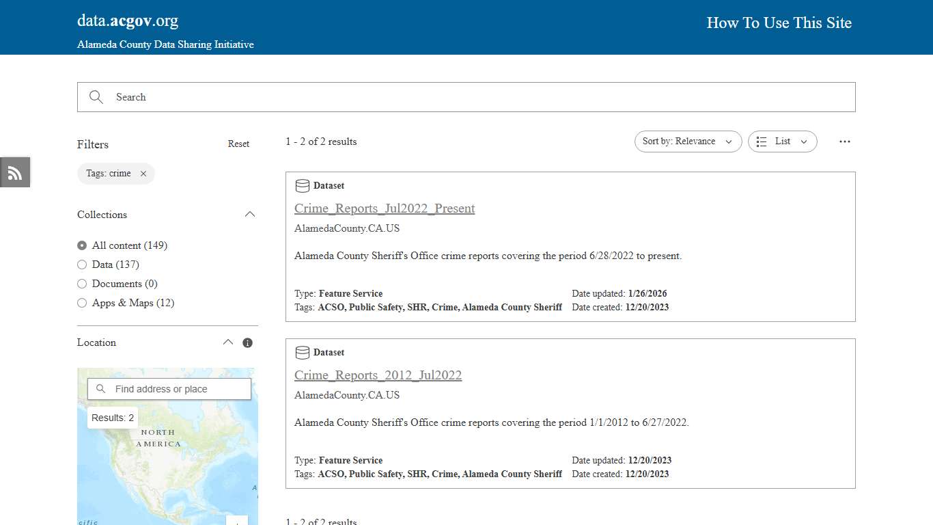Click the Dataset database icon for Crime_Reports_Jul2022_Present
The image size is (933, 525).
302,185
